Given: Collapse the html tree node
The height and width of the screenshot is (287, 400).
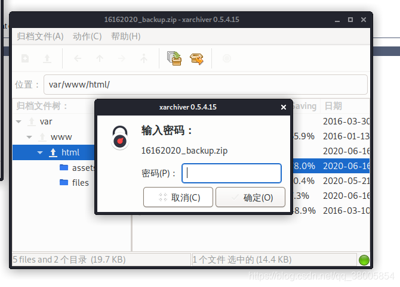Looking at the screenshot, I should 40,152.
